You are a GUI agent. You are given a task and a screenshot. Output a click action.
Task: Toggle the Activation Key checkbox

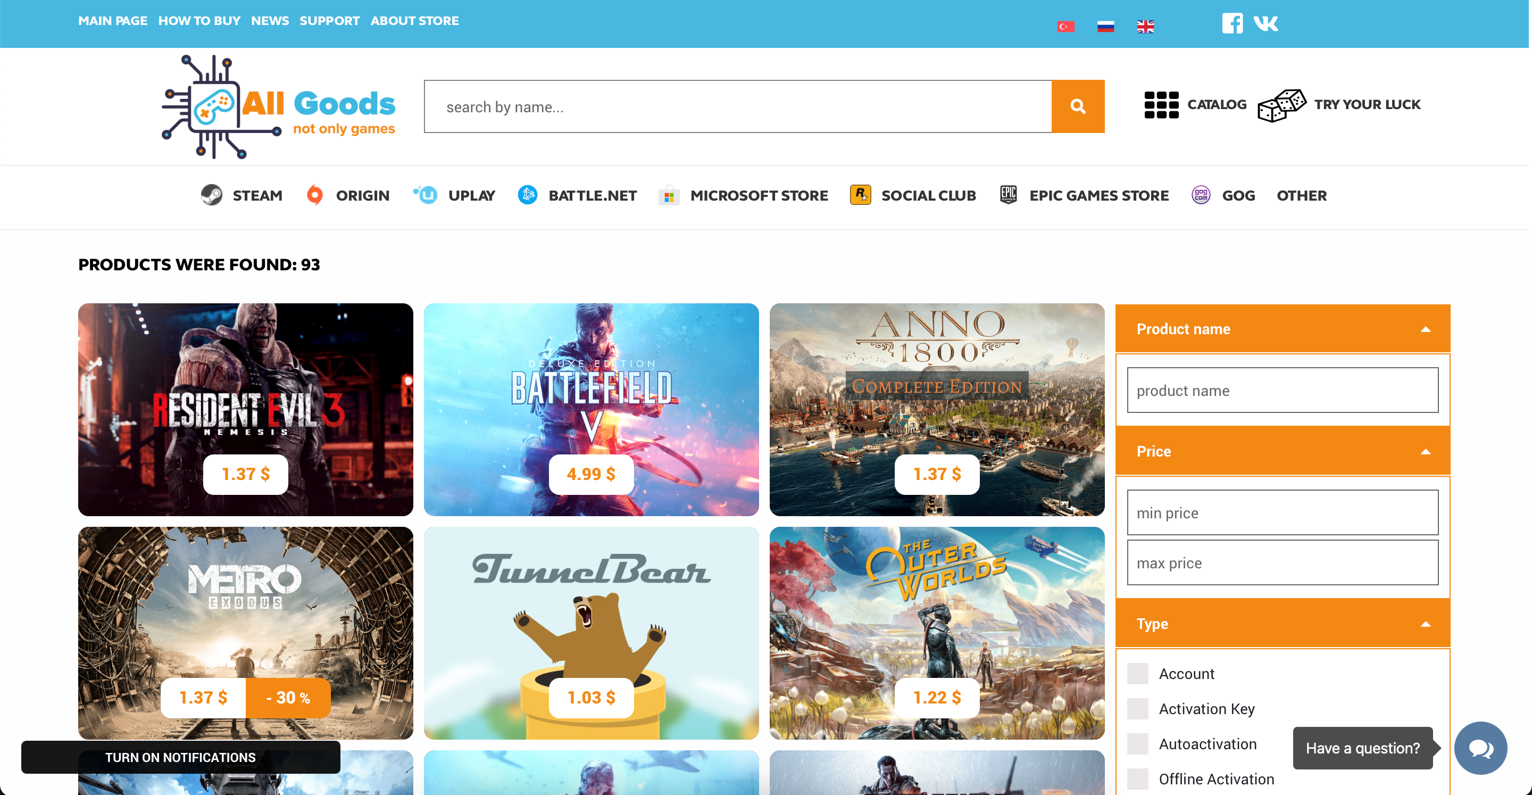pyautogui.click(x=1138, y=709)
